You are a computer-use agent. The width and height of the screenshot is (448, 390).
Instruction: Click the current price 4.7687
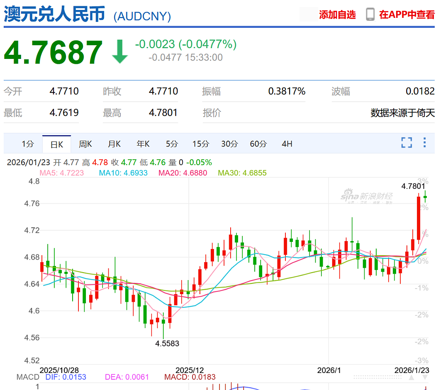[53, 52]
